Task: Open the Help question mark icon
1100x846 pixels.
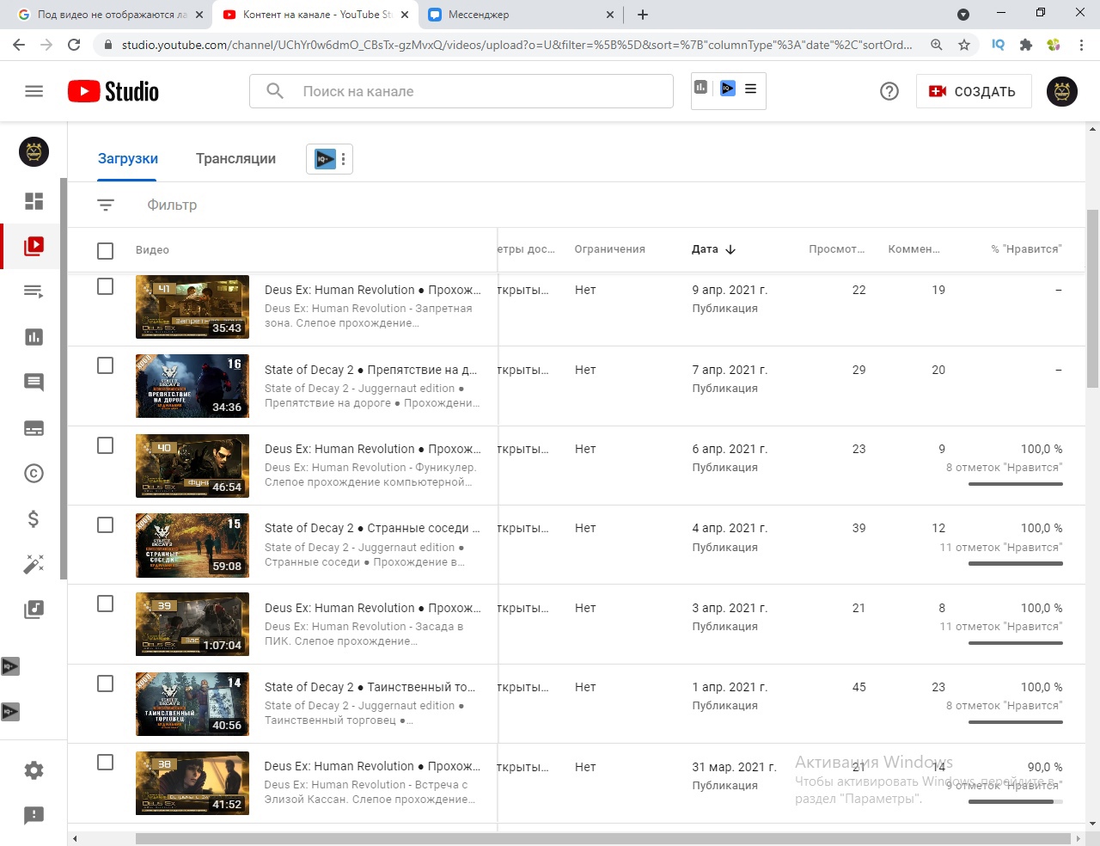Action: (889, 91)
